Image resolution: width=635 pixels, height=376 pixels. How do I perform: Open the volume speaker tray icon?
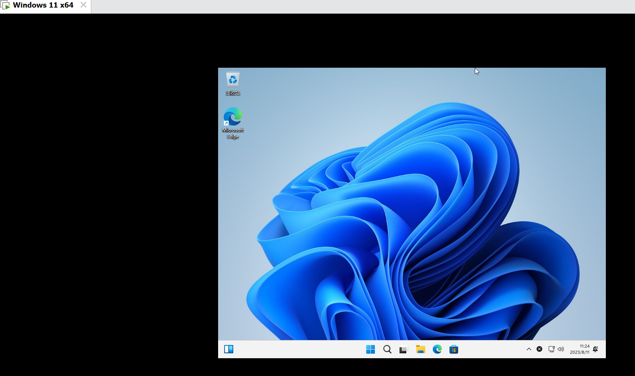pos(561,349)
